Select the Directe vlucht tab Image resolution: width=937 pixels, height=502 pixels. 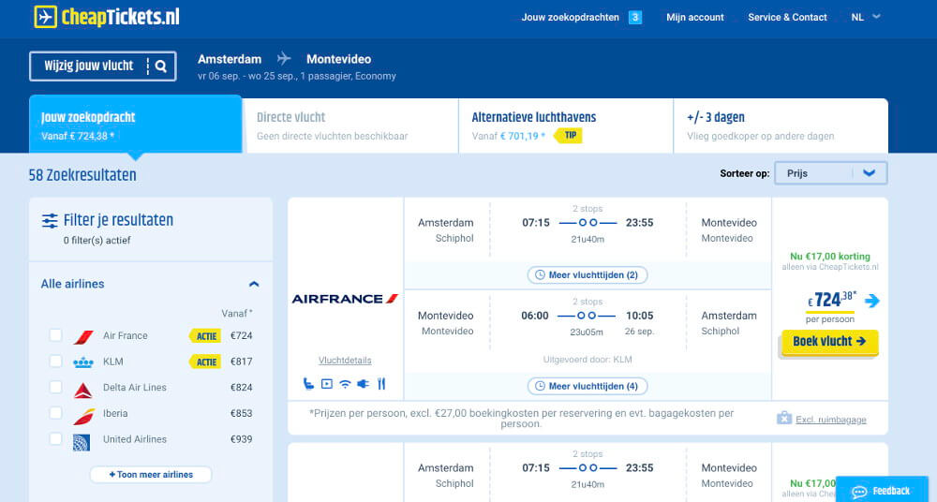351,125
